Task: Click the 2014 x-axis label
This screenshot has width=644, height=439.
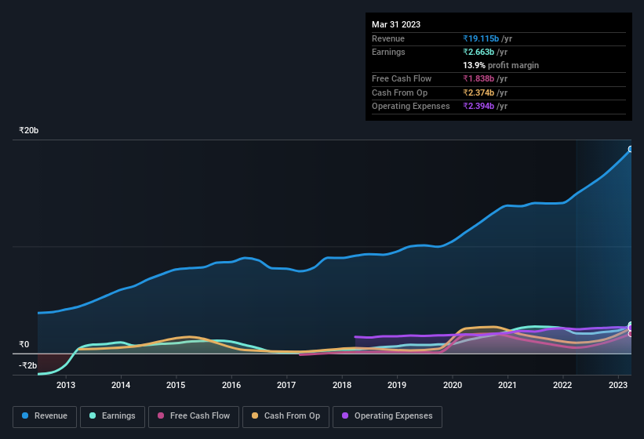Action: (121, 385)
